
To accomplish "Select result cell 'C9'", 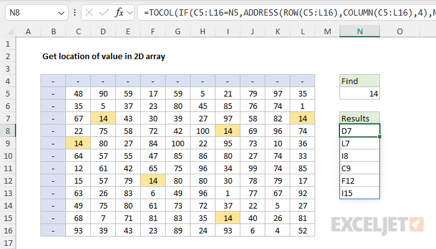I will [359, 169].
